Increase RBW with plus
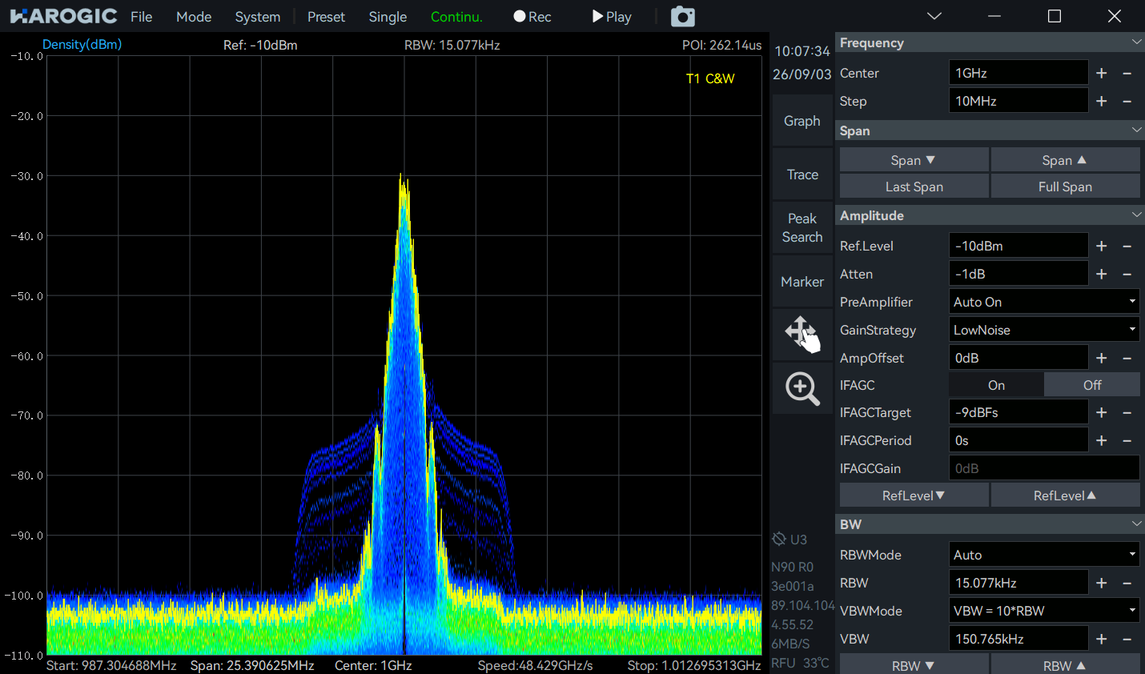This screenshot has width=1145, height=674. pos(1102,583)
